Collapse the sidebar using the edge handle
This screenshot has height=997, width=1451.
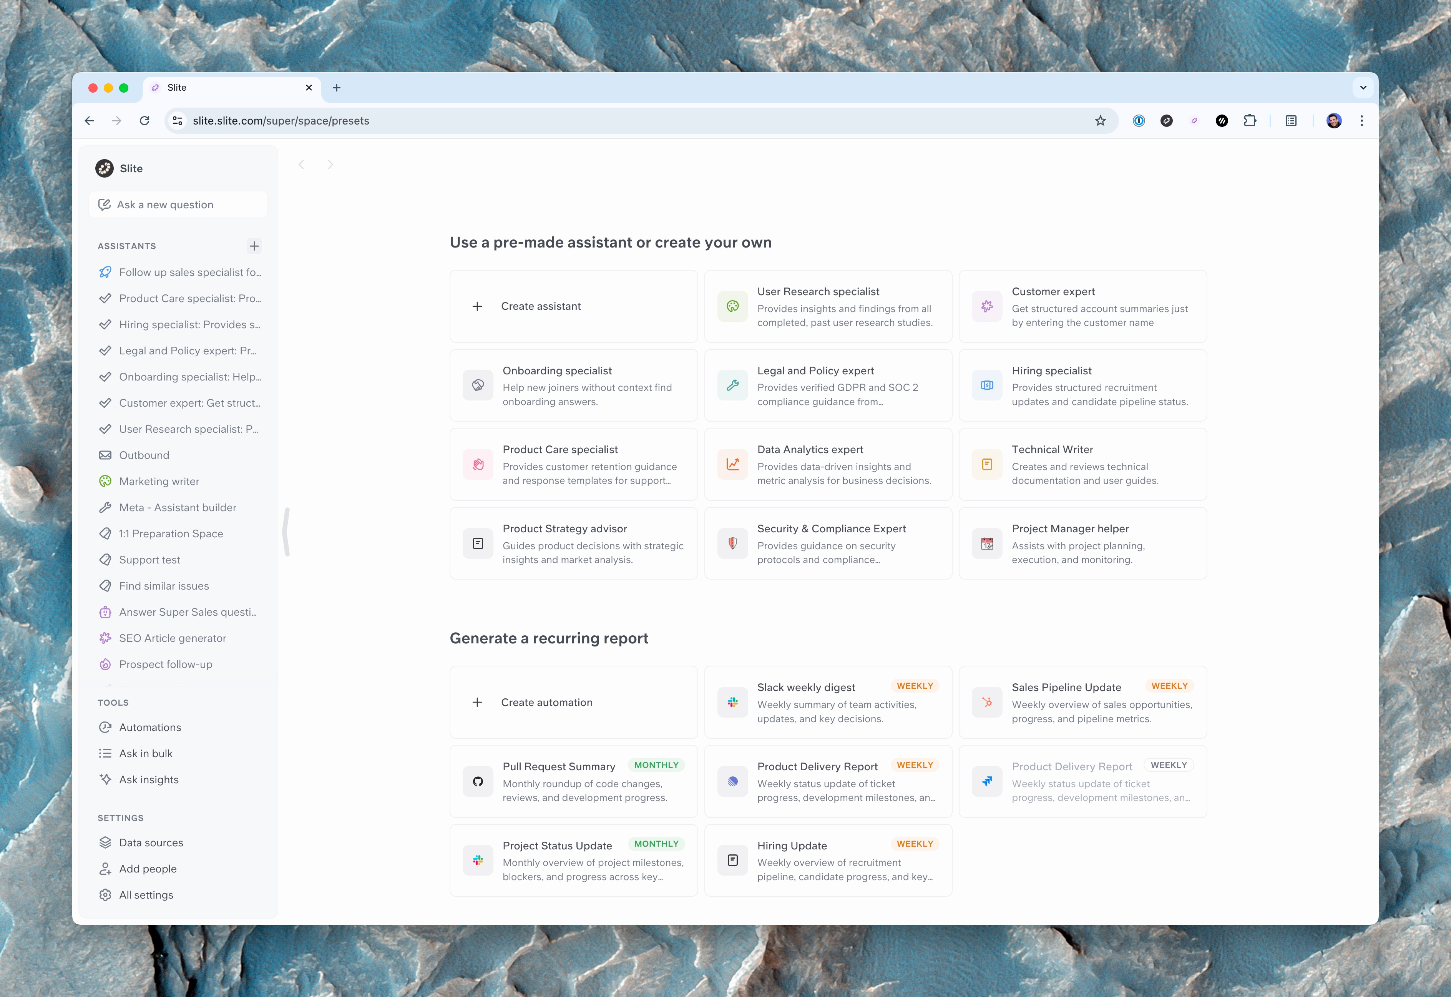coord(286,532)
